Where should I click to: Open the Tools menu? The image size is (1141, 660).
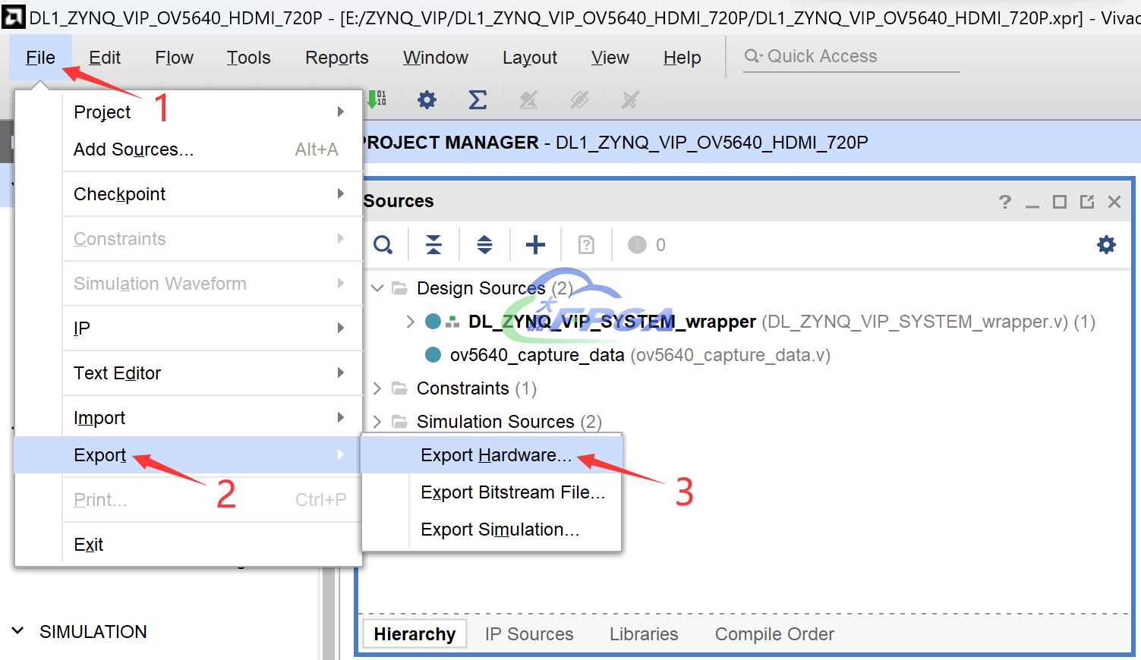(x=249, y=58)
